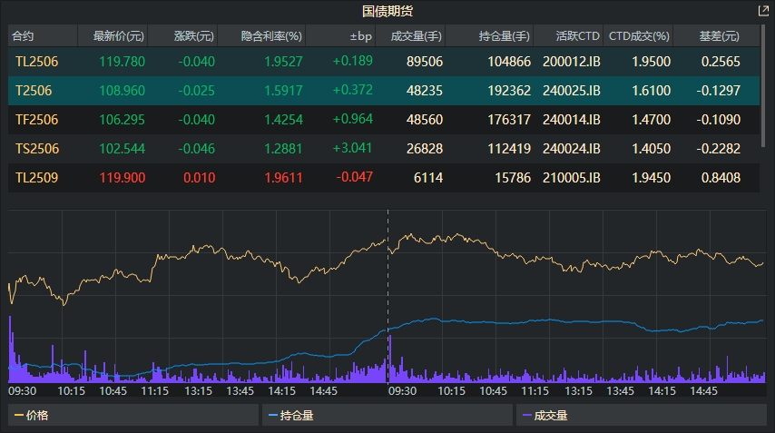Sort by 成交量(手) column header
775x433 pixels.
pyautogui.click(x=410, y=36)
